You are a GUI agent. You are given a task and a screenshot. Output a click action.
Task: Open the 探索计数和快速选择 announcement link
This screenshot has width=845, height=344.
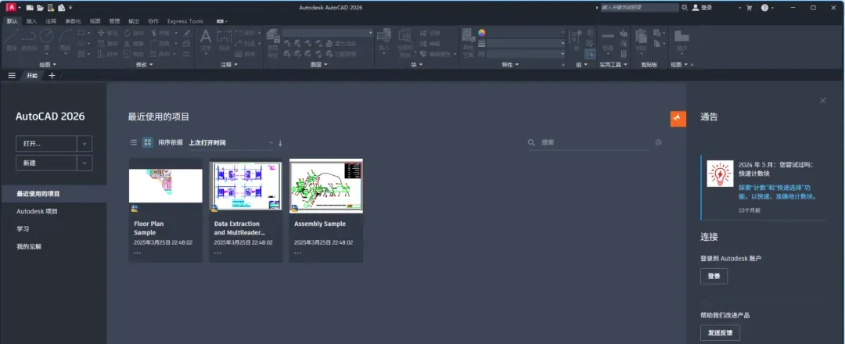coord(778,192)
